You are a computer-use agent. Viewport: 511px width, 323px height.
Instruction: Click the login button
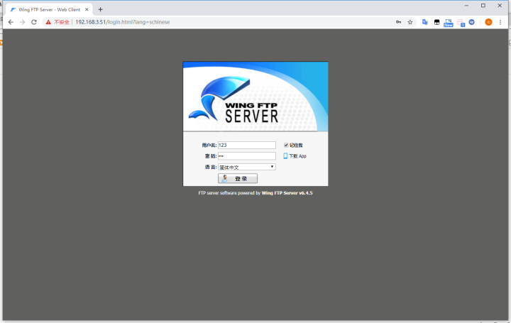pyautogui.click(x=238, y=178)
